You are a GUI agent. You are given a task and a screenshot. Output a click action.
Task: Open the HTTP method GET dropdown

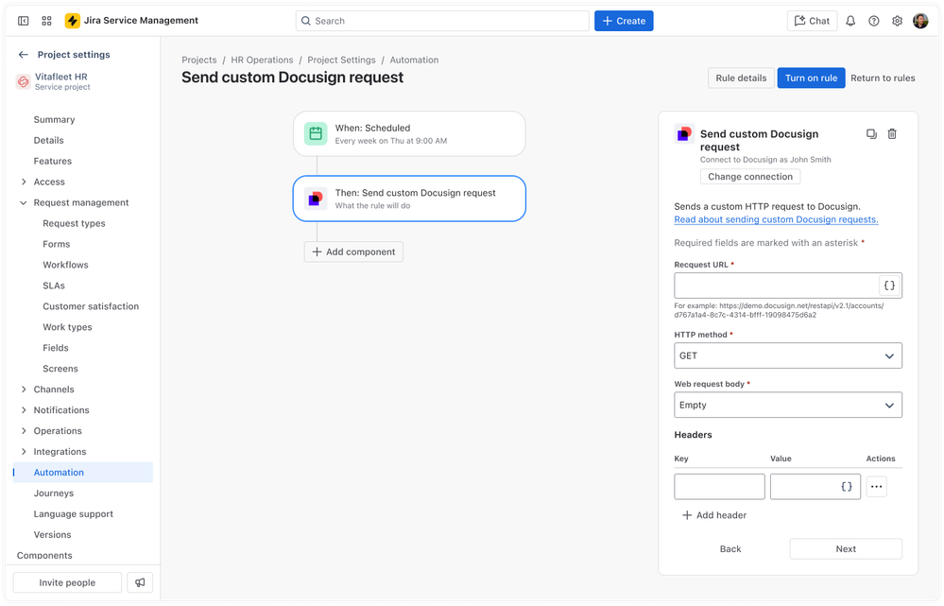pyautogui.click(x=787, y=355)
